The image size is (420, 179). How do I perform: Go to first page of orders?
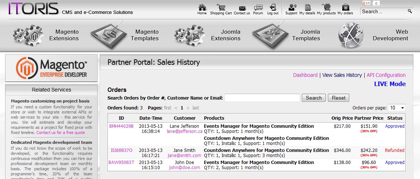(167, 108)
